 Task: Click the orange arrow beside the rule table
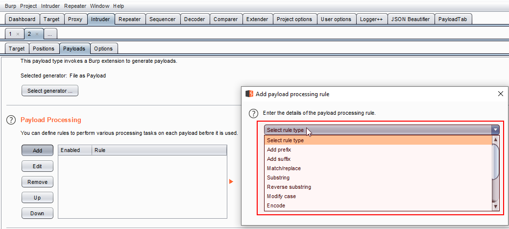click(x=231, y=181)
